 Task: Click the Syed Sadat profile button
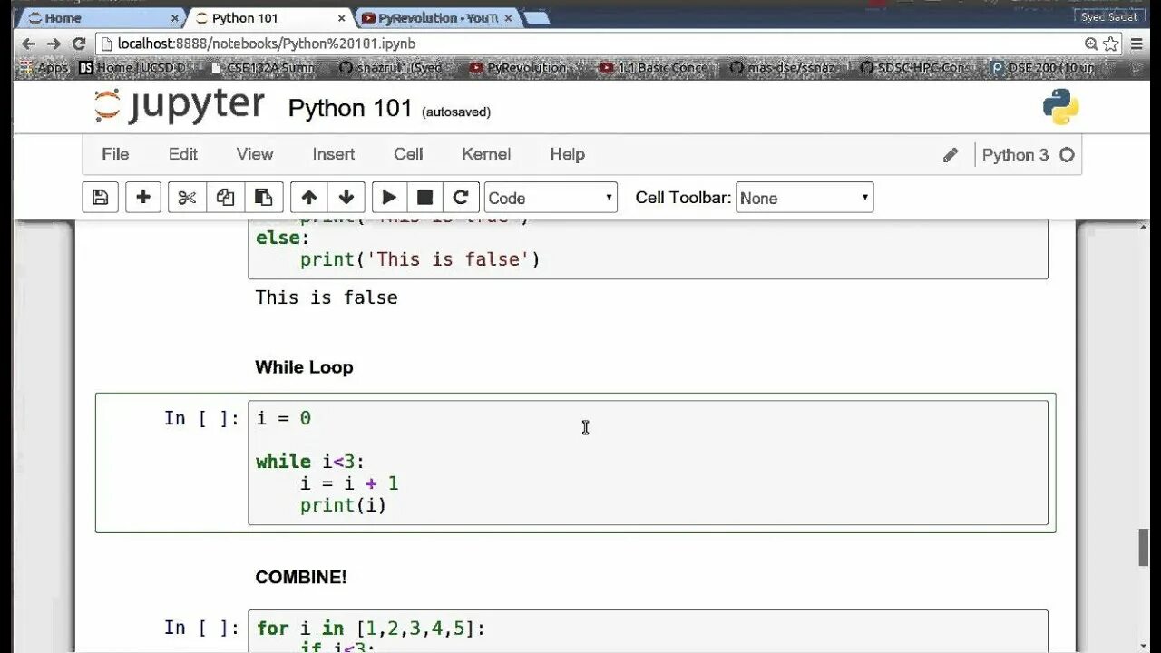point(1109,17)
